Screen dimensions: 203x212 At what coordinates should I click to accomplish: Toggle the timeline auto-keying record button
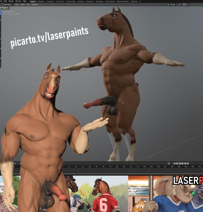click(169, 163)
